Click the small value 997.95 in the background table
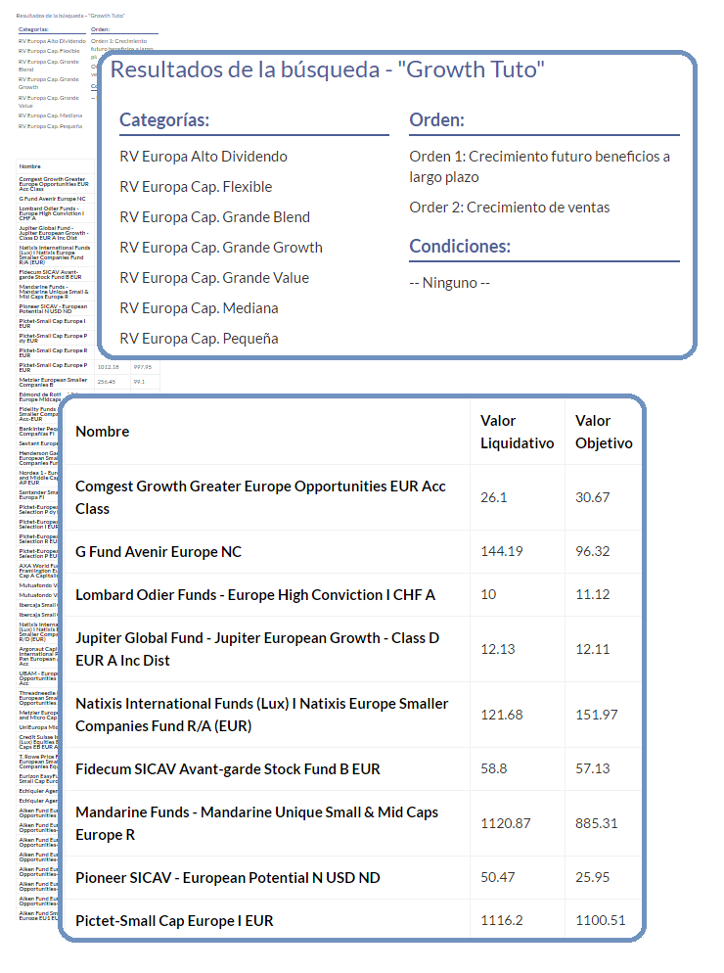The image size is (724, 973). [x=143, y=367]
